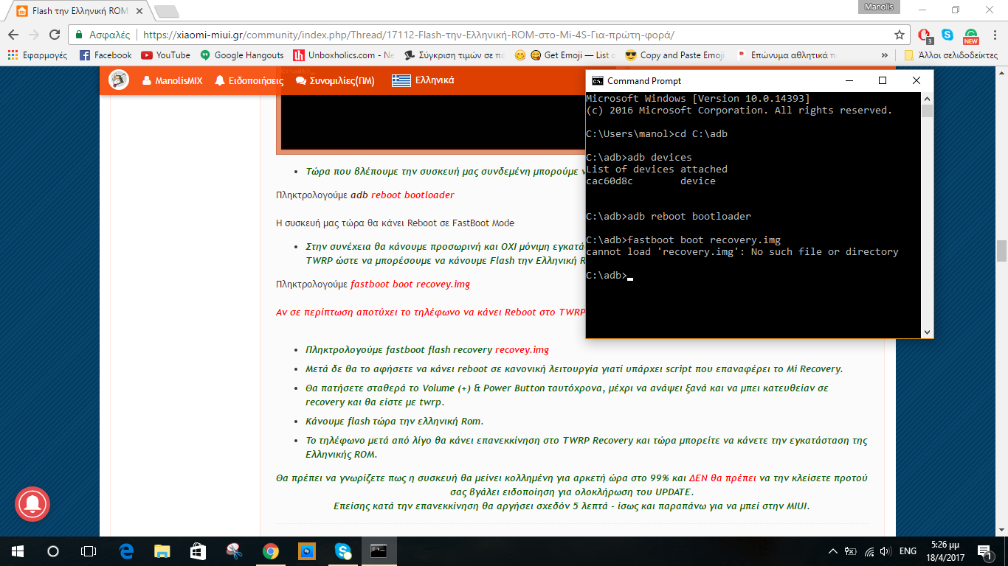Open Task View on the taskbar
Screen dimensions: 1008x566
[89, 551]
